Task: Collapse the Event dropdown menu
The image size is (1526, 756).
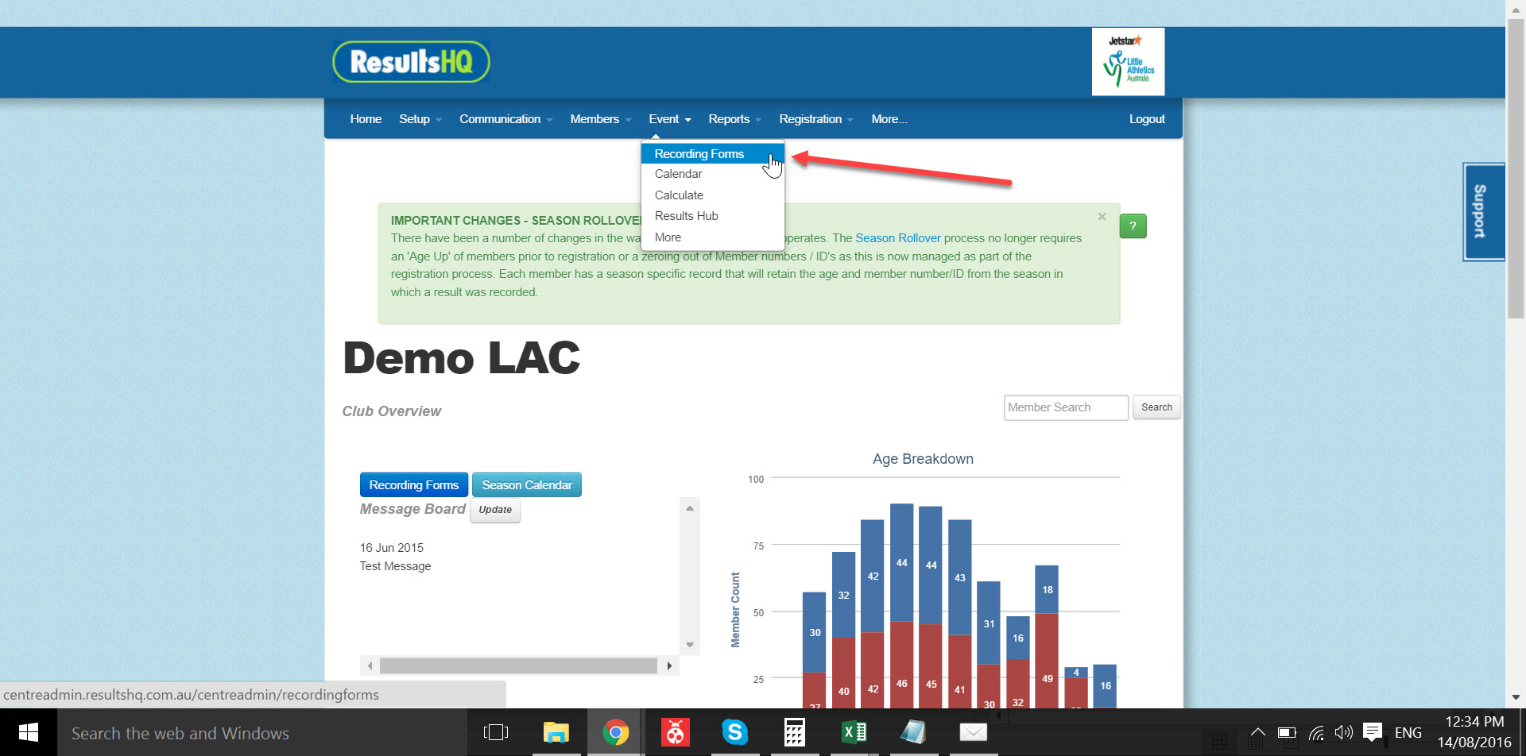Action: [x=669, y=119]
